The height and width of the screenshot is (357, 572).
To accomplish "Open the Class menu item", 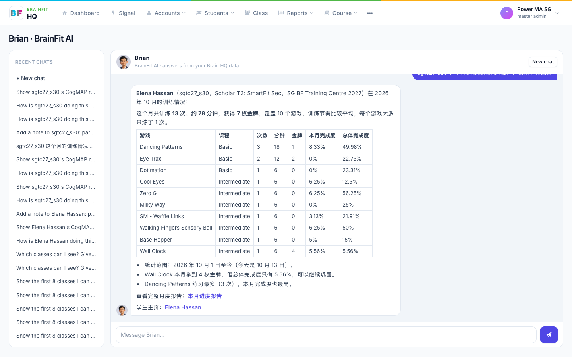I will [x=256, y=13].
